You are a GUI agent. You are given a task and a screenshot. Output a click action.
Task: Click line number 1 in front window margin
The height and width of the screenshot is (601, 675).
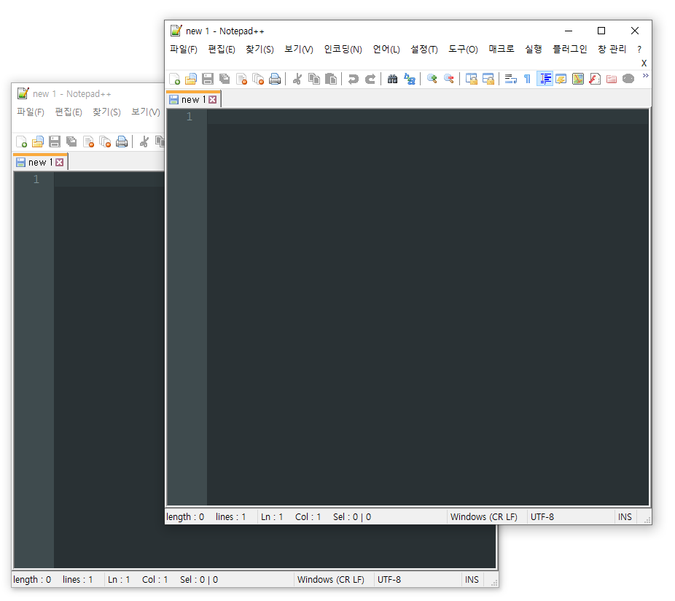(x=190, y=116)
